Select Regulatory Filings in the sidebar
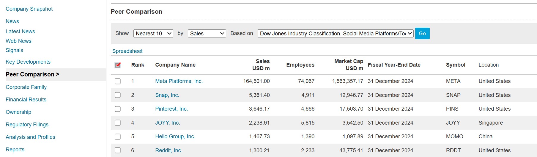The height and width of the screenshot is (157, 537). 27,125
